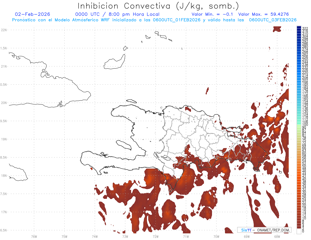
Task: Click initialization time '0600UTC_01FEB2026'
Action: click(176, 20)
